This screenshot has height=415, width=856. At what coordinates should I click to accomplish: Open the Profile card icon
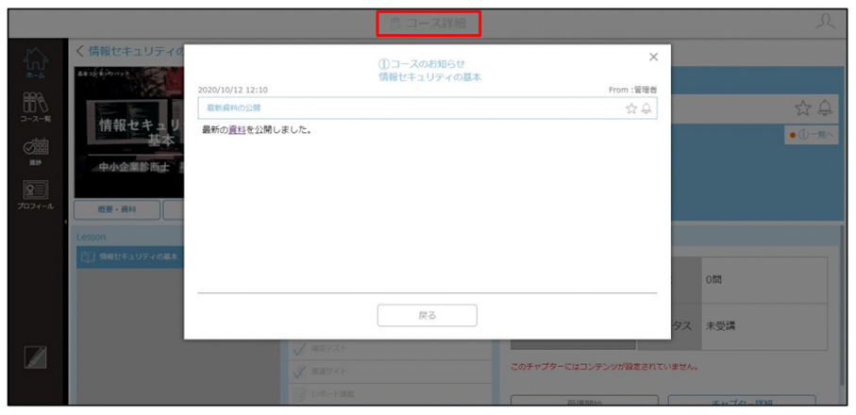pos(37,195)
